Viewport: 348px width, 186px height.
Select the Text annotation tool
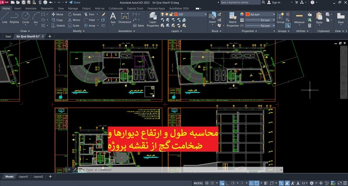click(113, 18)
